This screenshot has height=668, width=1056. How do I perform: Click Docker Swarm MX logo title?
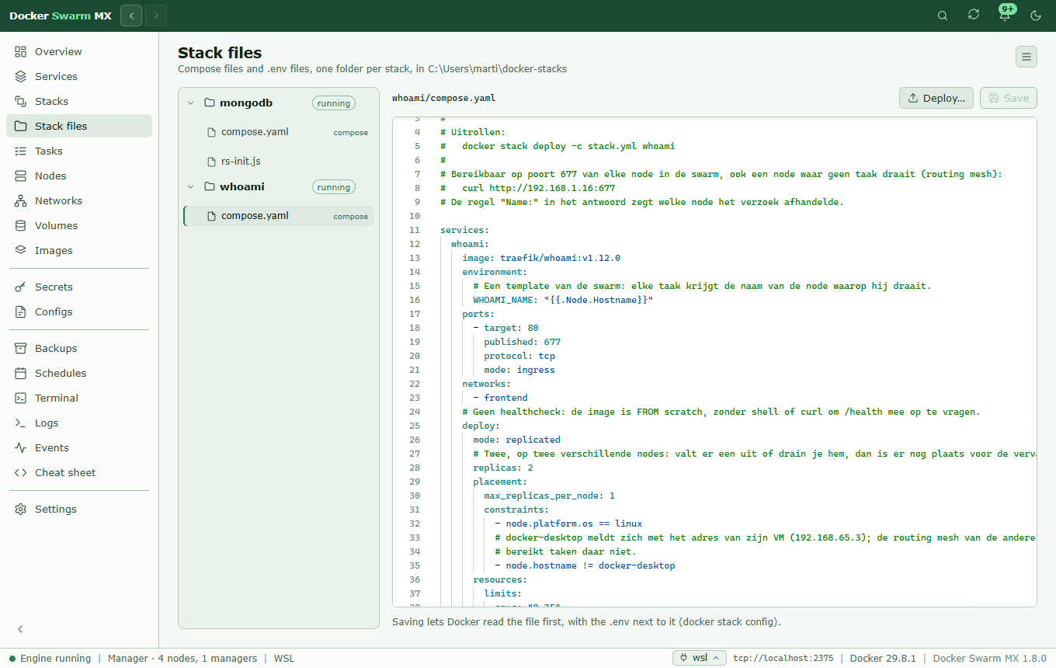pos(61,16)
